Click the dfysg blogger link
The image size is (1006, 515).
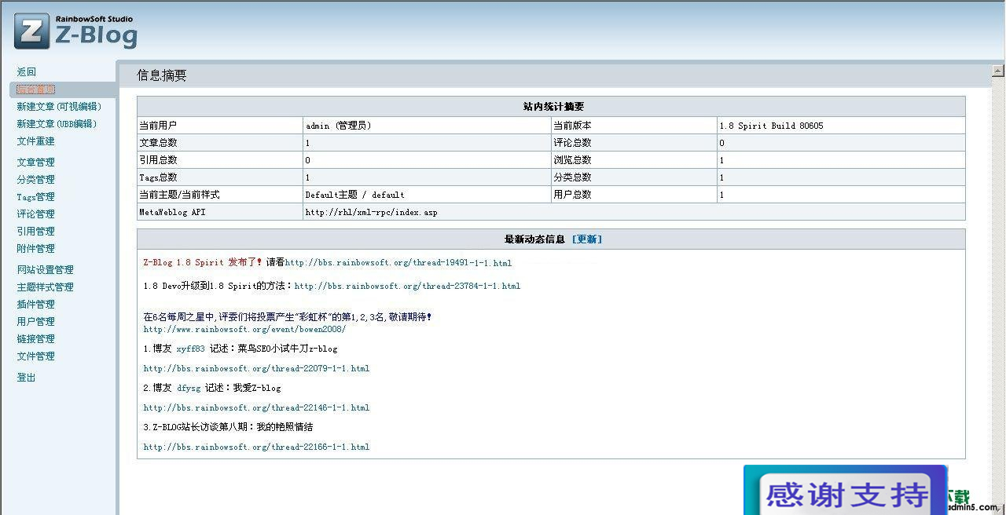[x=189, y=388]
